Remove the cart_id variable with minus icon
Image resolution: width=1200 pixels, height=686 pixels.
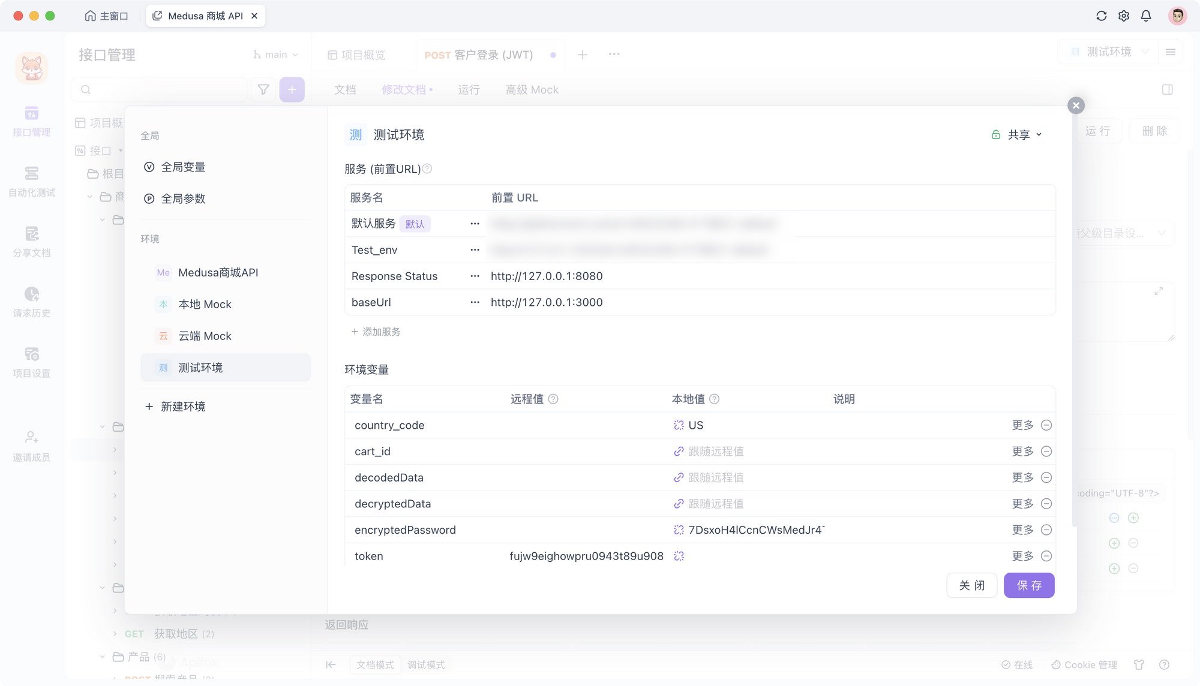tap(1046, 452)
